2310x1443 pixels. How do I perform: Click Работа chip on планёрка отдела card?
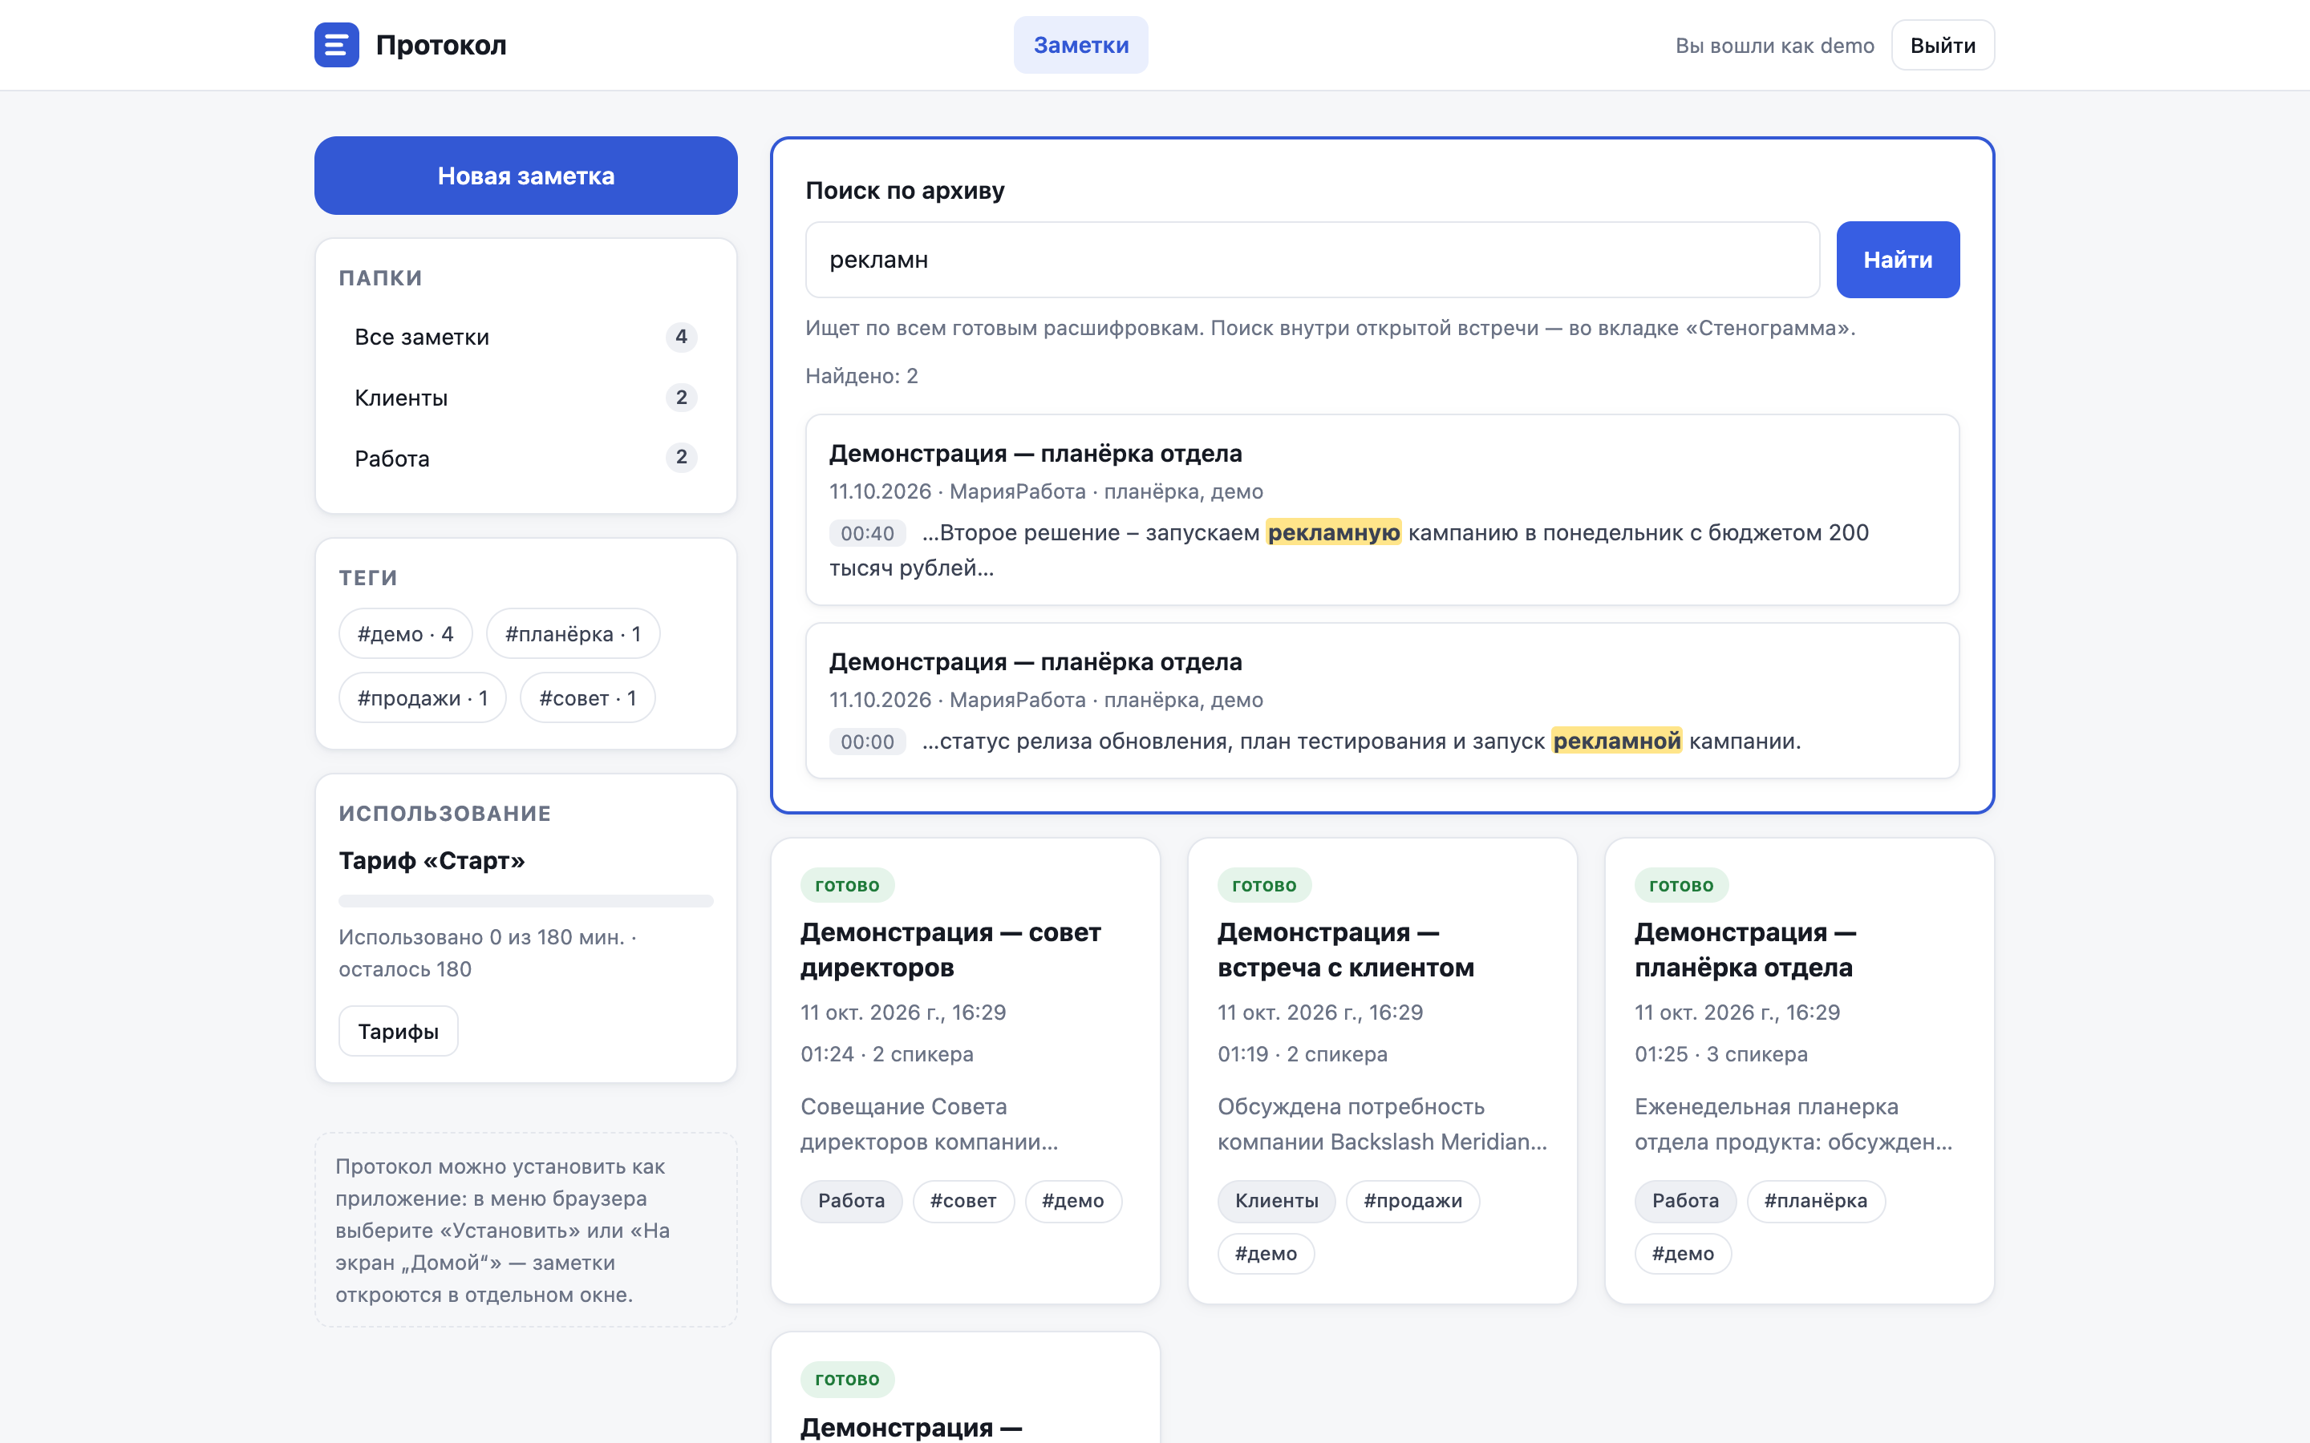1686,1201
